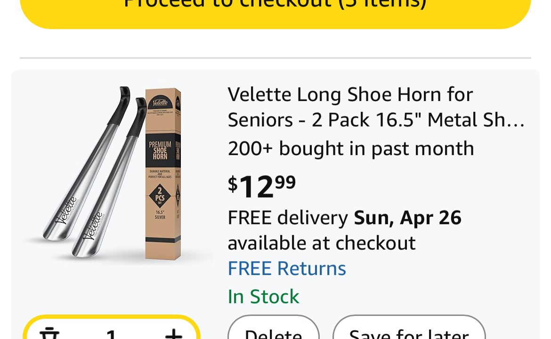This screenshot has height=339, width=551.
Task: Increase quantity with the plus icon
Action: tap(173, 334)
